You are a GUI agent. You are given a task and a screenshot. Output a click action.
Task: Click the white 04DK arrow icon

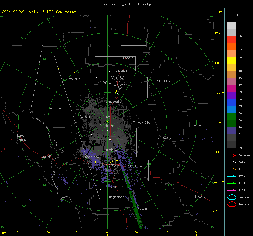tap(232, 162)
